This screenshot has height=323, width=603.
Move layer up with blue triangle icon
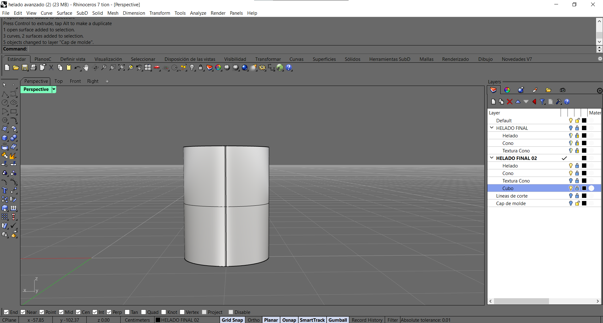point(518,102)
